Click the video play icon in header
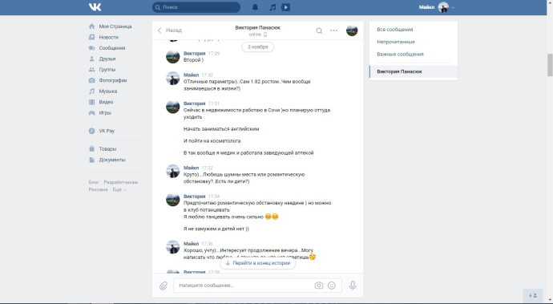The image size is (553, 304). [x=285, y=7]
